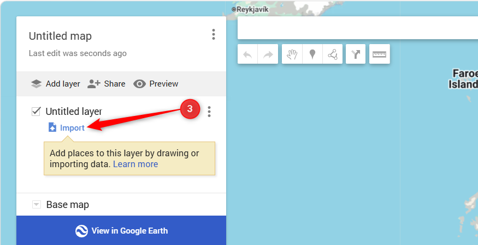
Task: Click the Undo arrow button
Action: 247,54
